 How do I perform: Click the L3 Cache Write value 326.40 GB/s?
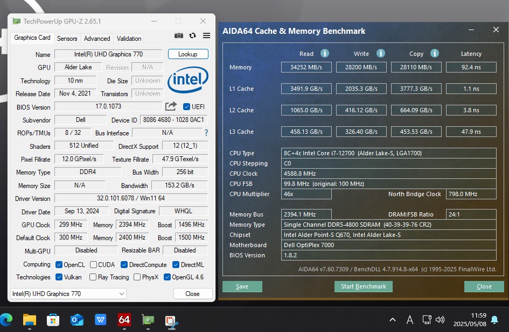pos(361,132)
